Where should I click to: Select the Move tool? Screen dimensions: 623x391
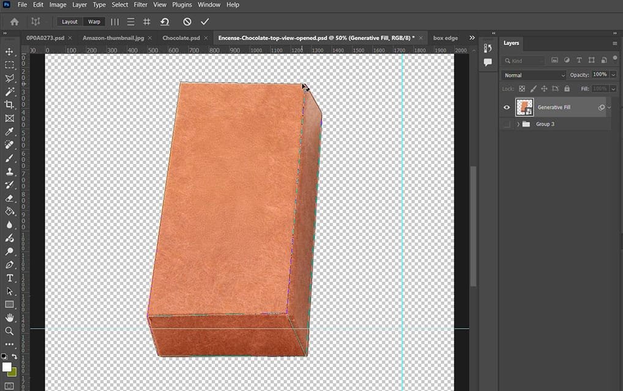(9, 51)
